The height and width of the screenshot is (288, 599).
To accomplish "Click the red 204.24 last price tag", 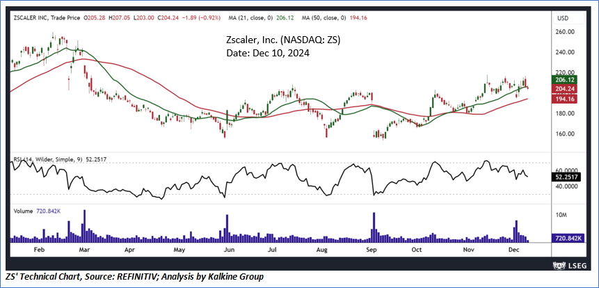I will point(566,89).
